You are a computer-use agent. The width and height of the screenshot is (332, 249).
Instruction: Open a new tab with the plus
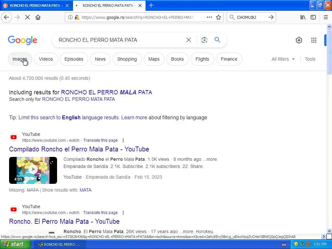point(151,5)
